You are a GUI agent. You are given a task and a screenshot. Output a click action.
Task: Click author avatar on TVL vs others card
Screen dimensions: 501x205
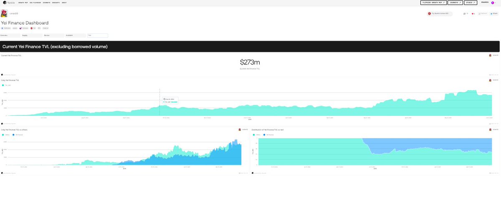coord(240,129)
